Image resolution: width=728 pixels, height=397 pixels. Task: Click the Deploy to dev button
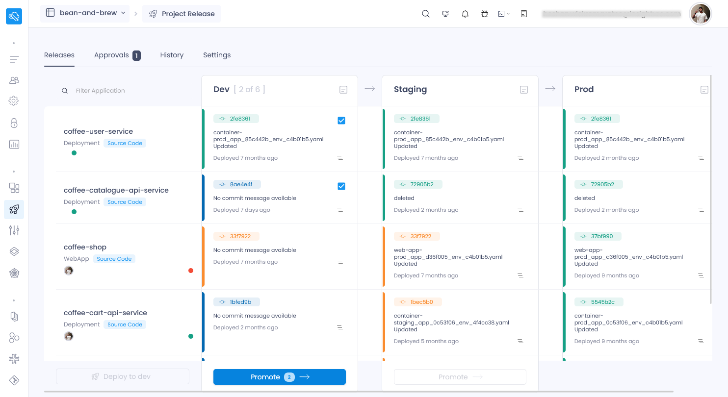point(123,376)
